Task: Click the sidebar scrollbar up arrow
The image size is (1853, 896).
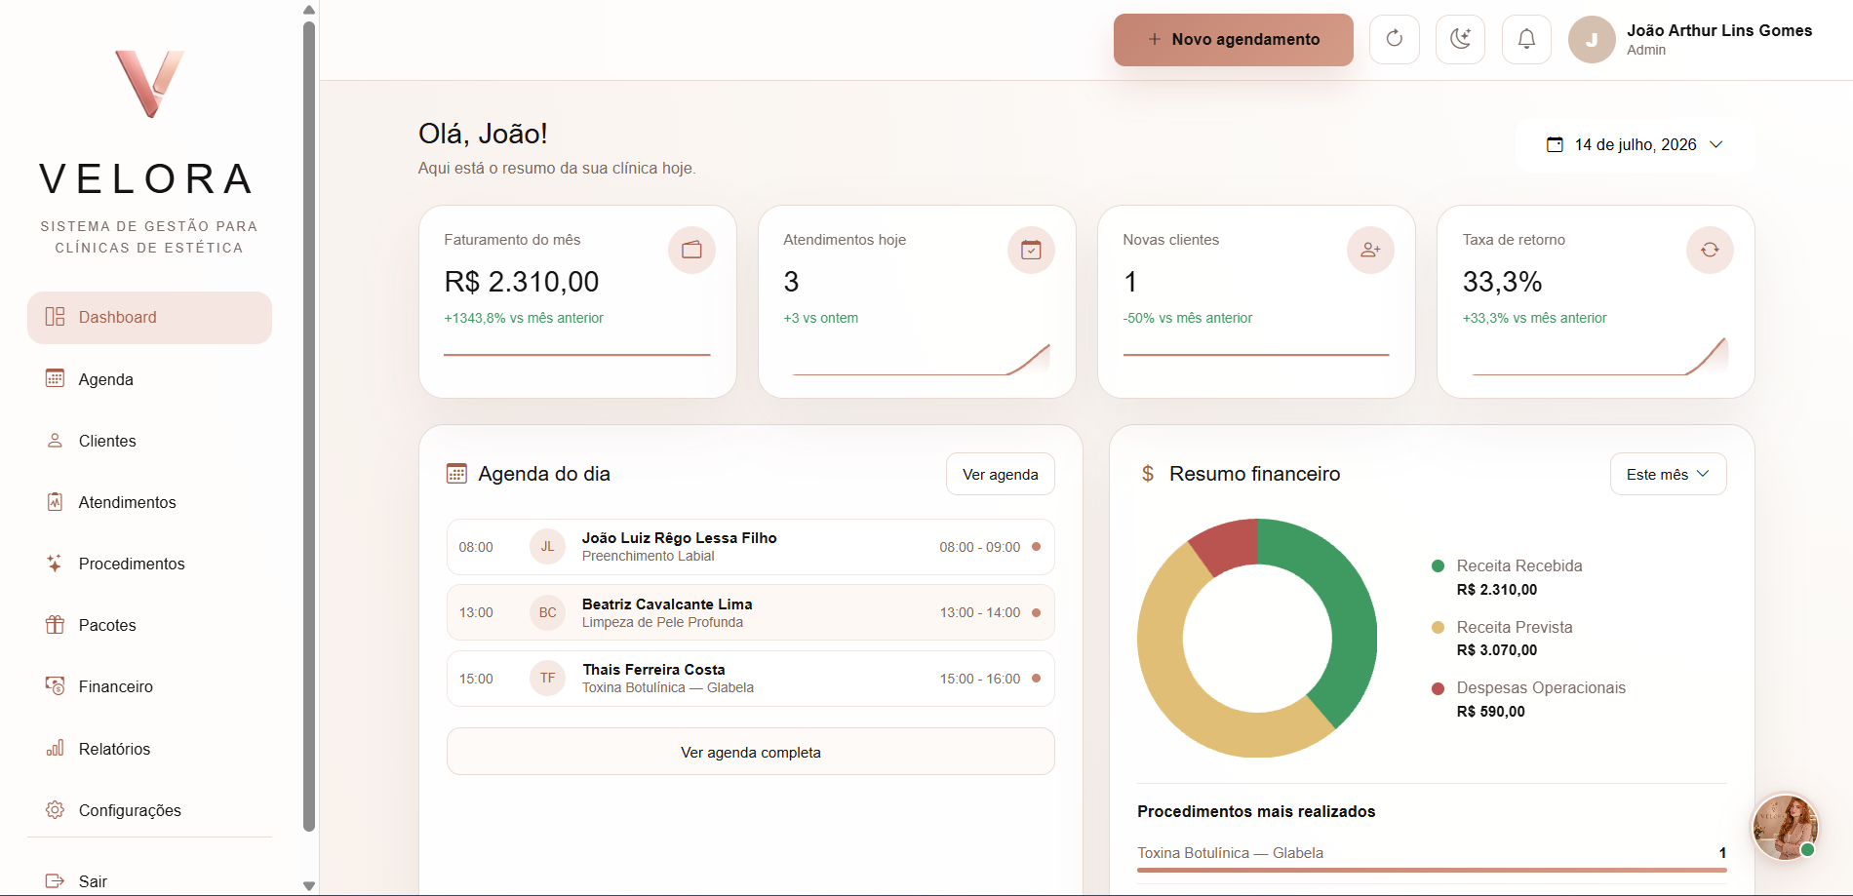Action: [309, 10]
